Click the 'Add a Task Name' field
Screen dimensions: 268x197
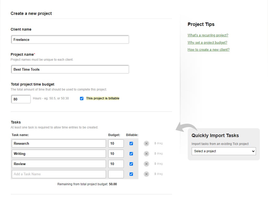click(x=59, y=174)
